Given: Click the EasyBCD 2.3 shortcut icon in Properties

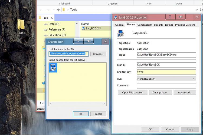Looking at the screenshot, I should click(x=120, y=33).
